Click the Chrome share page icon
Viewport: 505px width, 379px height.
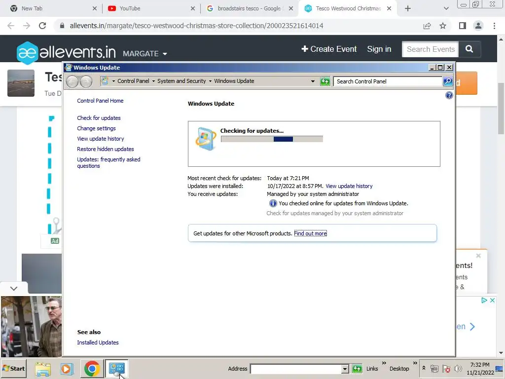[x=427, y=26]
